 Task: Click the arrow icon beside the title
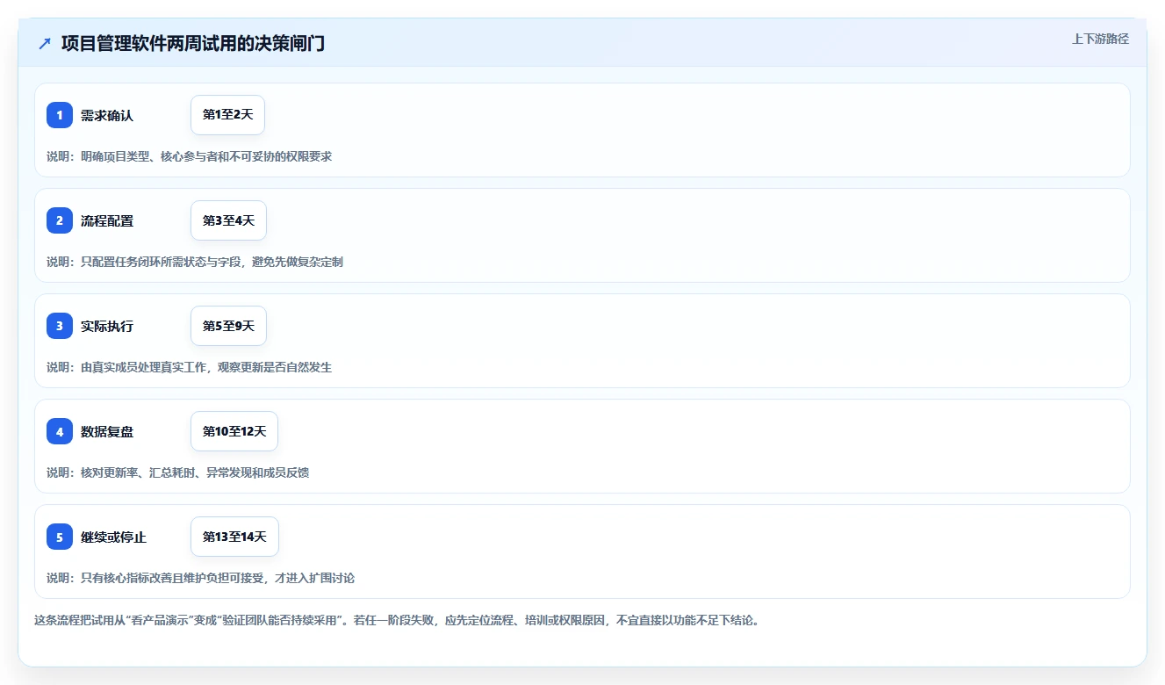(x=45, y=43)
